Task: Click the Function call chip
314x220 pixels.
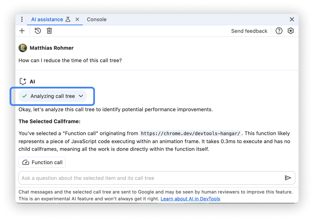Action: click(42, 162)
